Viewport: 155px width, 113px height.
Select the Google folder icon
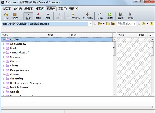tap(7, 92)
